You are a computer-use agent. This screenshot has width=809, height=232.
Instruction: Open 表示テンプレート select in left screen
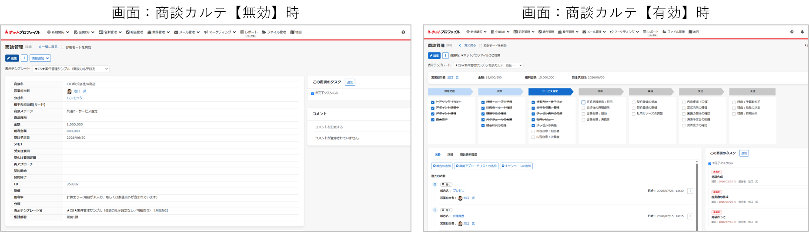71,69
